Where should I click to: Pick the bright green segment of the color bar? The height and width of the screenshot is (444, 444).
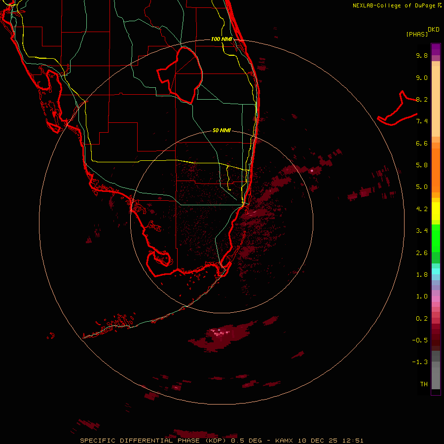click(x=436, y=238)
